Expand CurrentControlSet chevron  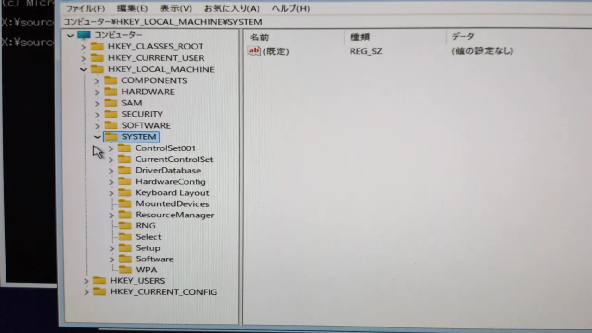click(x=111, y=160)
